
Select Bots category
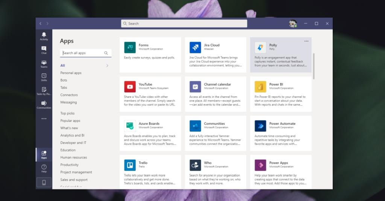[x=64, y=80]
